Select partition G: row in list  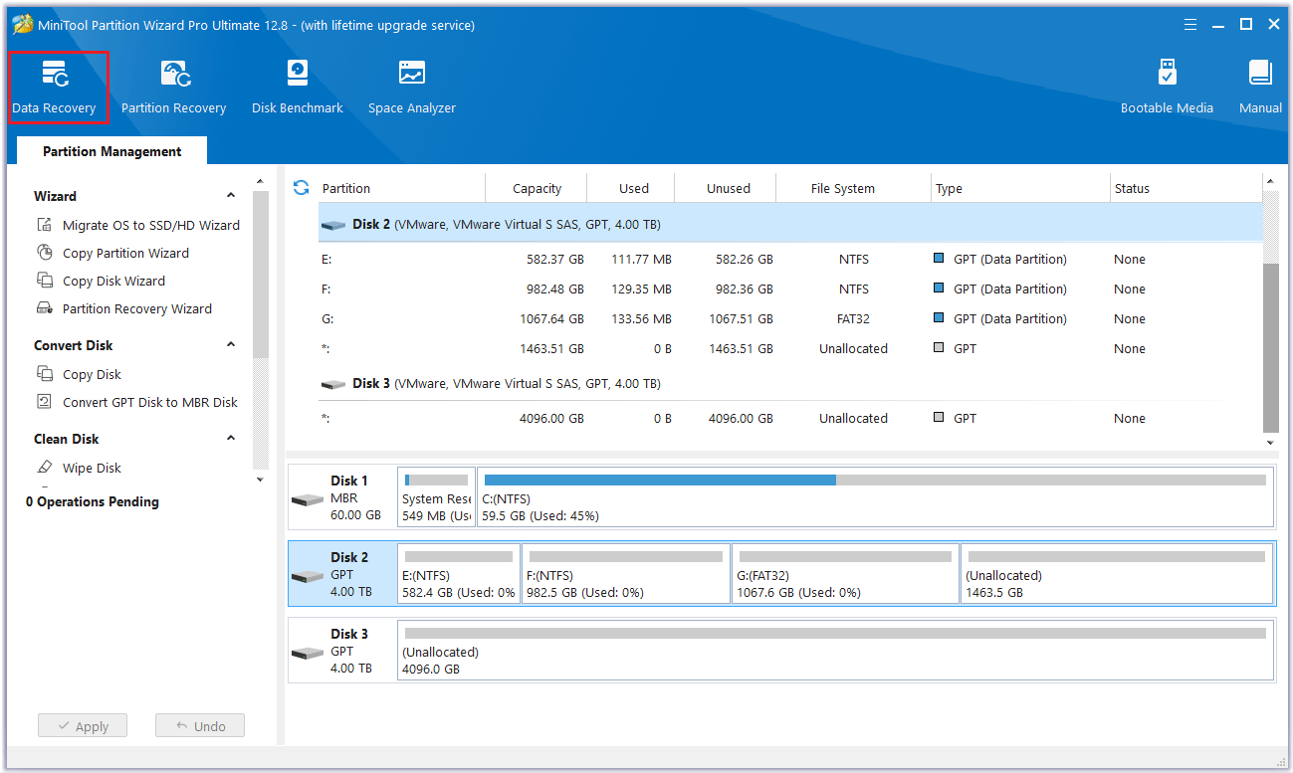tap(790, 318)
